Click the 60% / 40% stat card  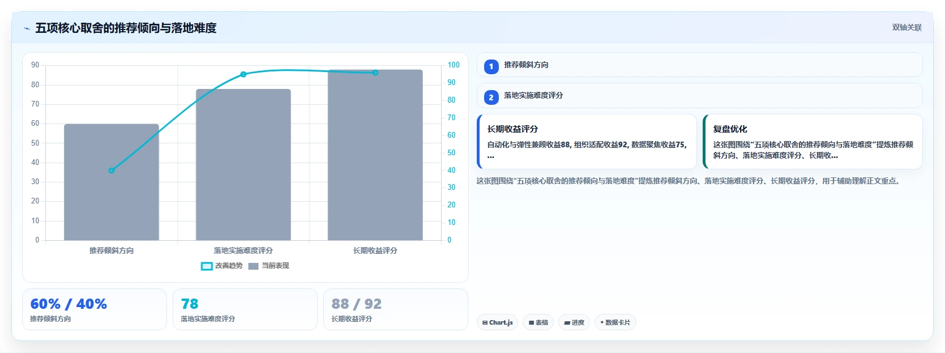pyautogui.click(x=95, y=309)
